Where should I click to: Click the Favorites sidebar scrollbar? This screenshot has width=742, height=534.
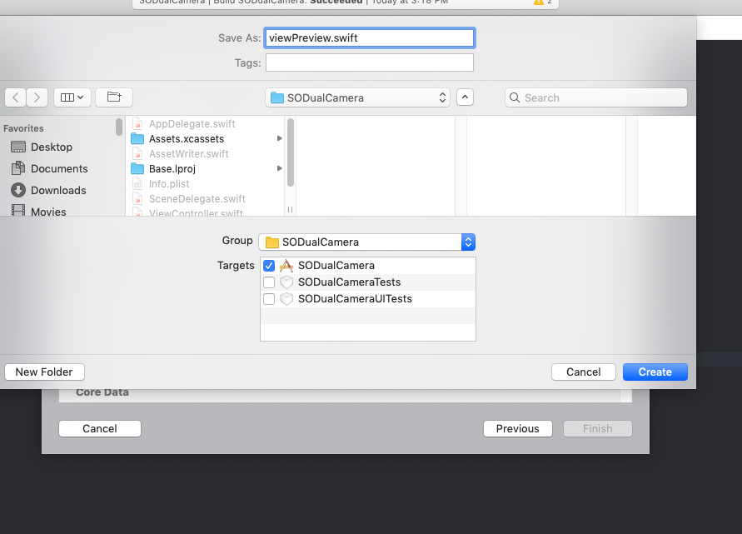pos(119,127)
